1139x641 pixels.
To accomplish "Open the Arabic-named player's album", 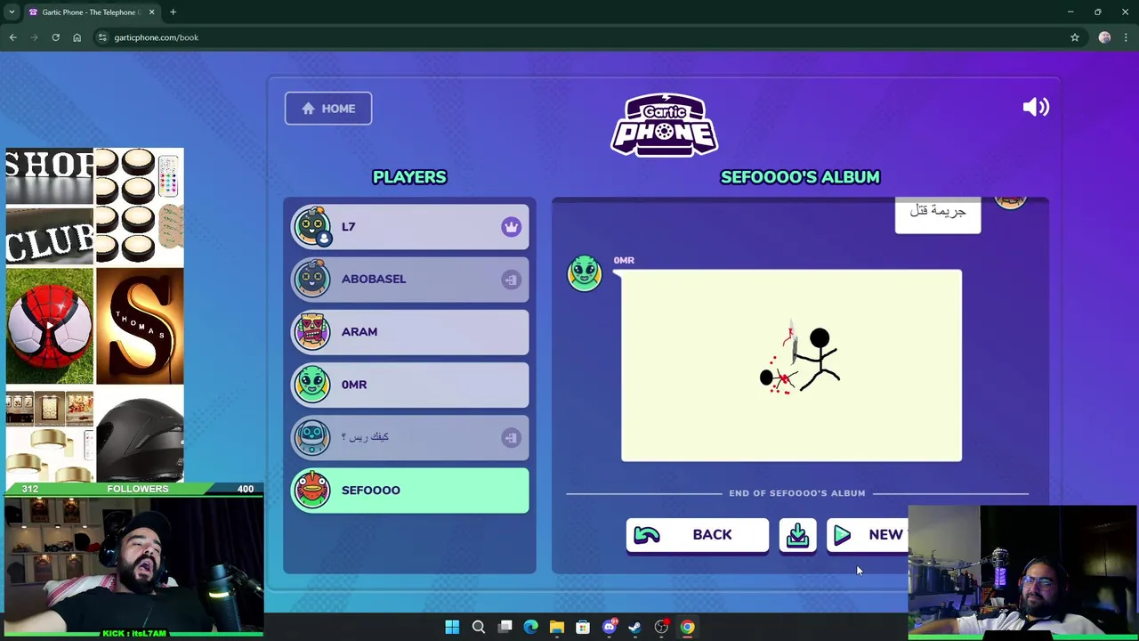I will (410, 437).
